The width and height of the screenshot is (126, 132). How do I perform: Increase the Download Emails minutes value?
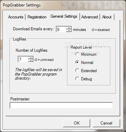[x=69, y=28]
